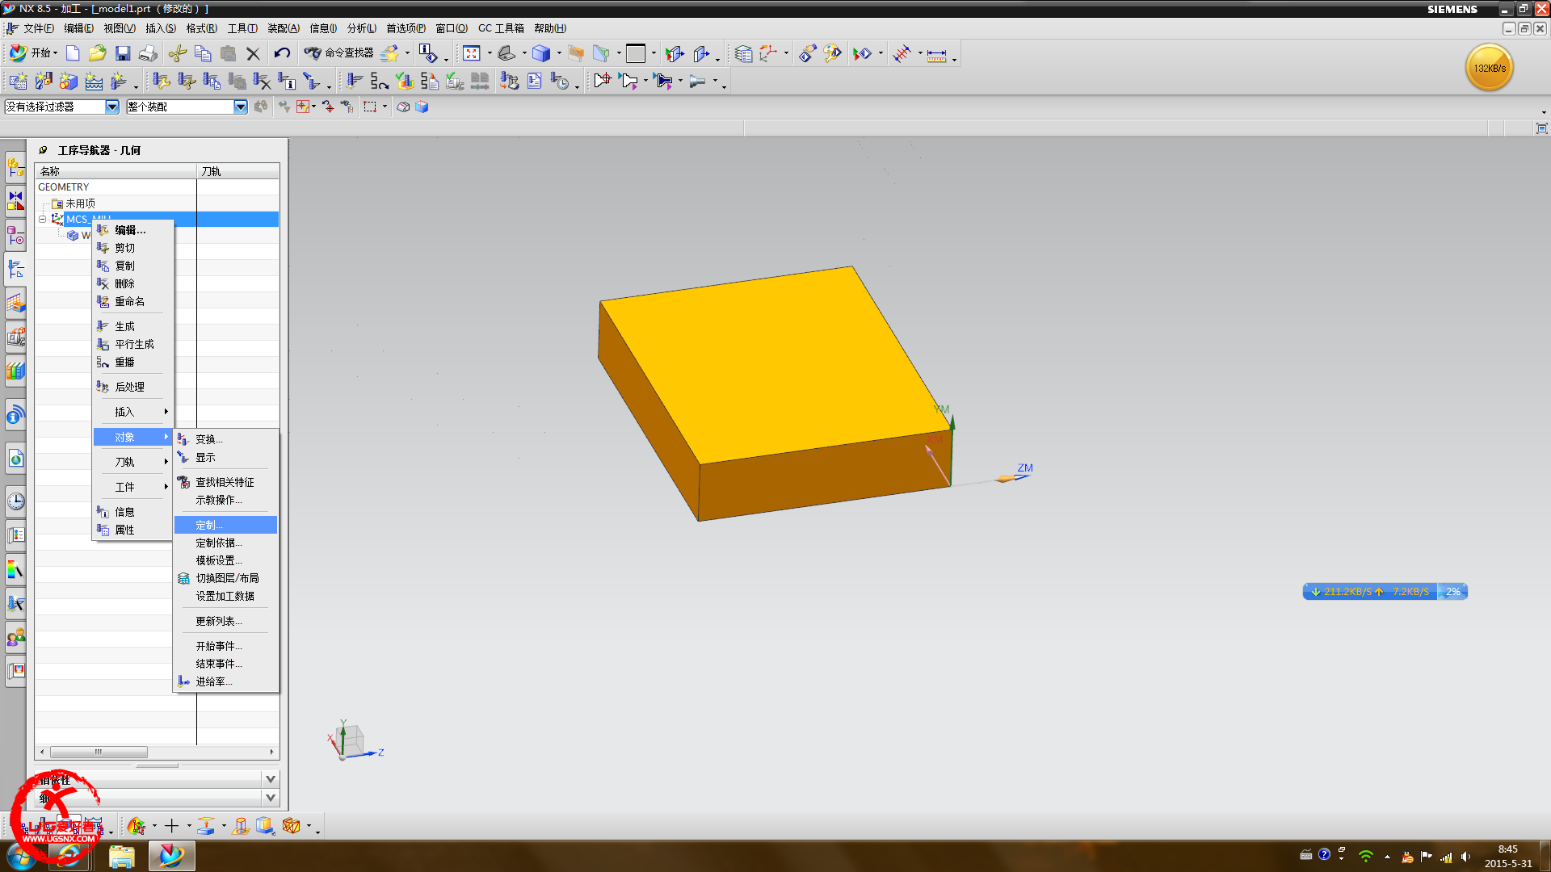Click the Create Method icon
Viewport: 1551px width, 872px height.
point(94,81)
